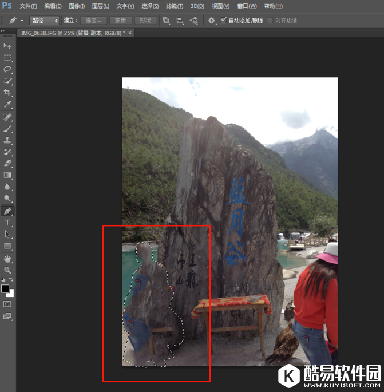This screenshot has width=384, height=392.
Task: Open the 路径 tool mode dropdown
Action: coord(45,21)
